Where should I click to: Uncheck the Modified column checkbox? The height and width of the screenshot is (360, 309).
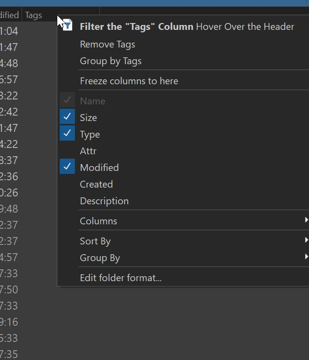[67, 168]
